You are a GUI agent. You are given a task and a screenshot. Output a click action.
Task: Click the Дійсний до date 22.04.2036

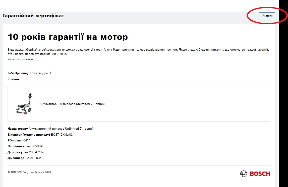click(33, 158)
